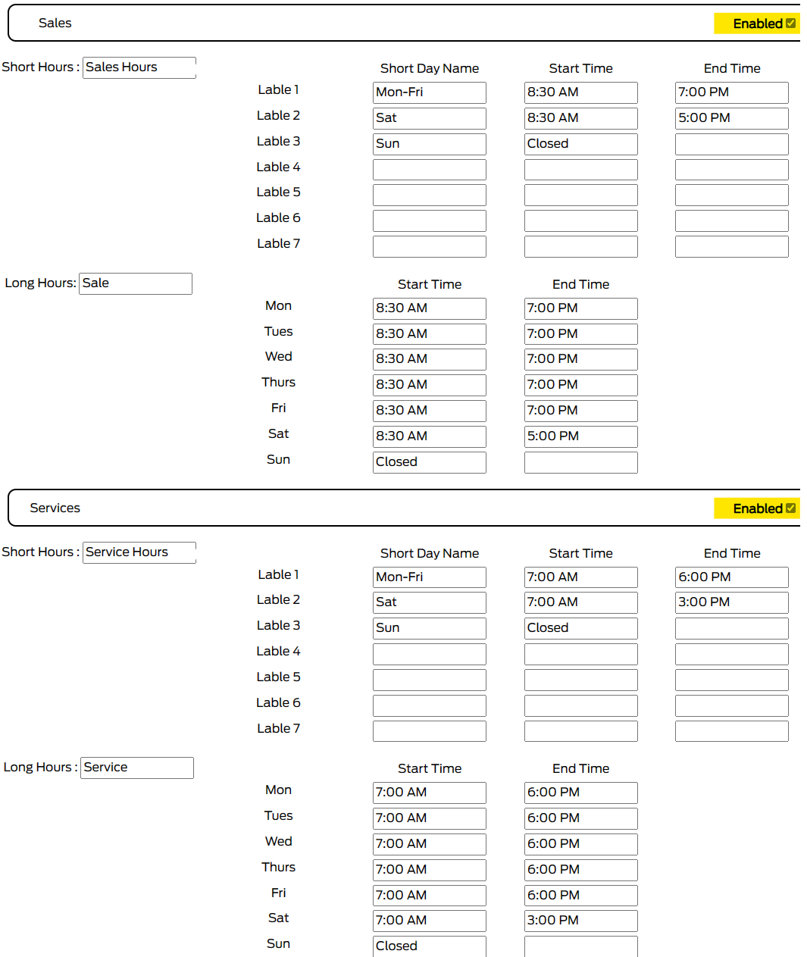Viewport: 807px width, 957px height.
Task: Click Sales Wed Start Time field
Action: pos(430,359)
